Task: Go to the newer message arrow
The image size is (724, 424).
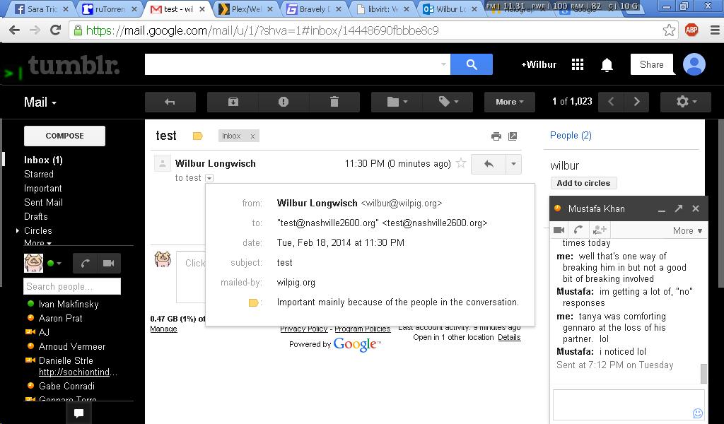Action: [611, 102]
